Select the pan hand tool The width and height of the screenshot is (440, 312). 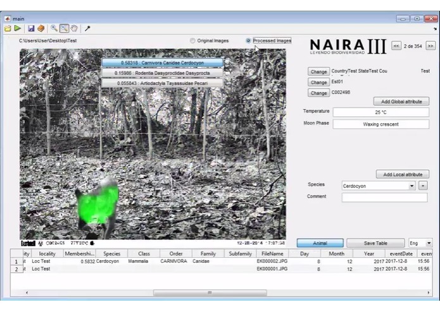click(74, 28)
